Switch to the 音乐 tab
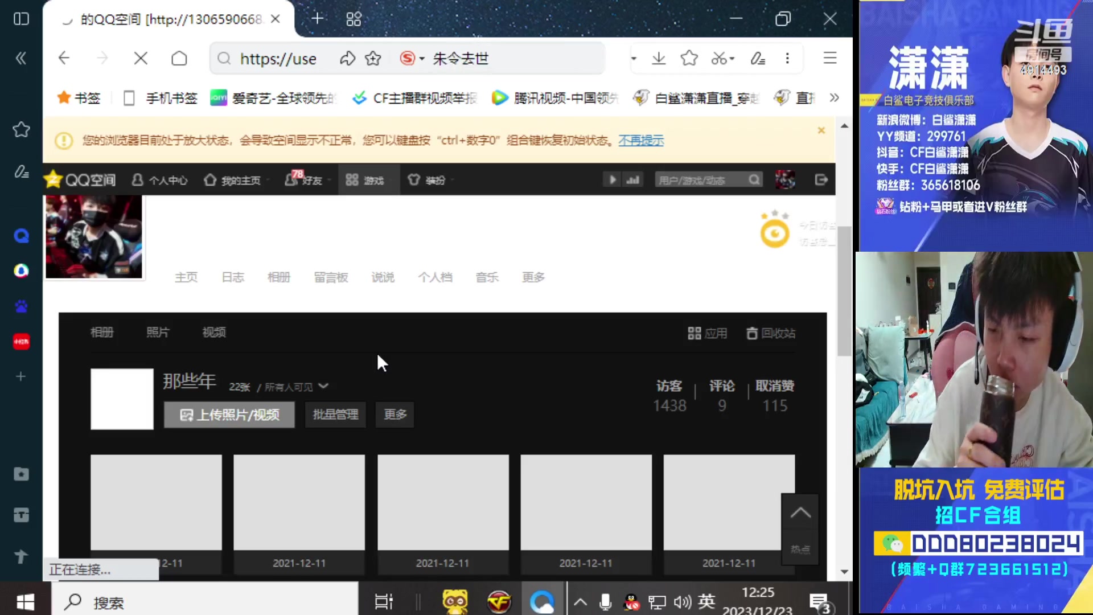The image size is (1093, 615). 487,277
